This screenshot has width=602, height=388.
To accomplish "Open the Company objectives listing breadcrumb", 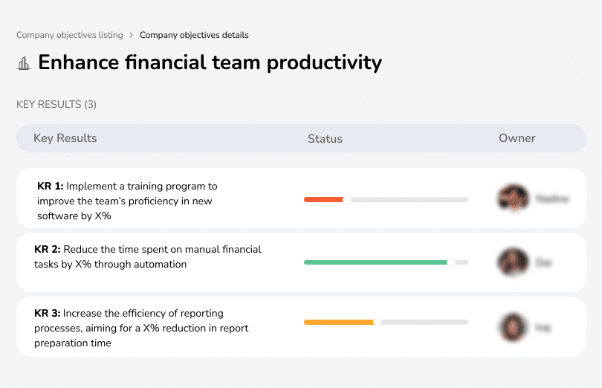I will click(70, 35).
